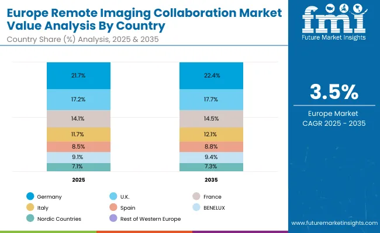Select the Spain legend label

coord(127,208)
